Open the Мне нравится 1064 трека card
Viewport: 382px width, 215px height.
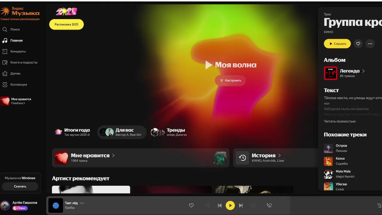(141, 158)
